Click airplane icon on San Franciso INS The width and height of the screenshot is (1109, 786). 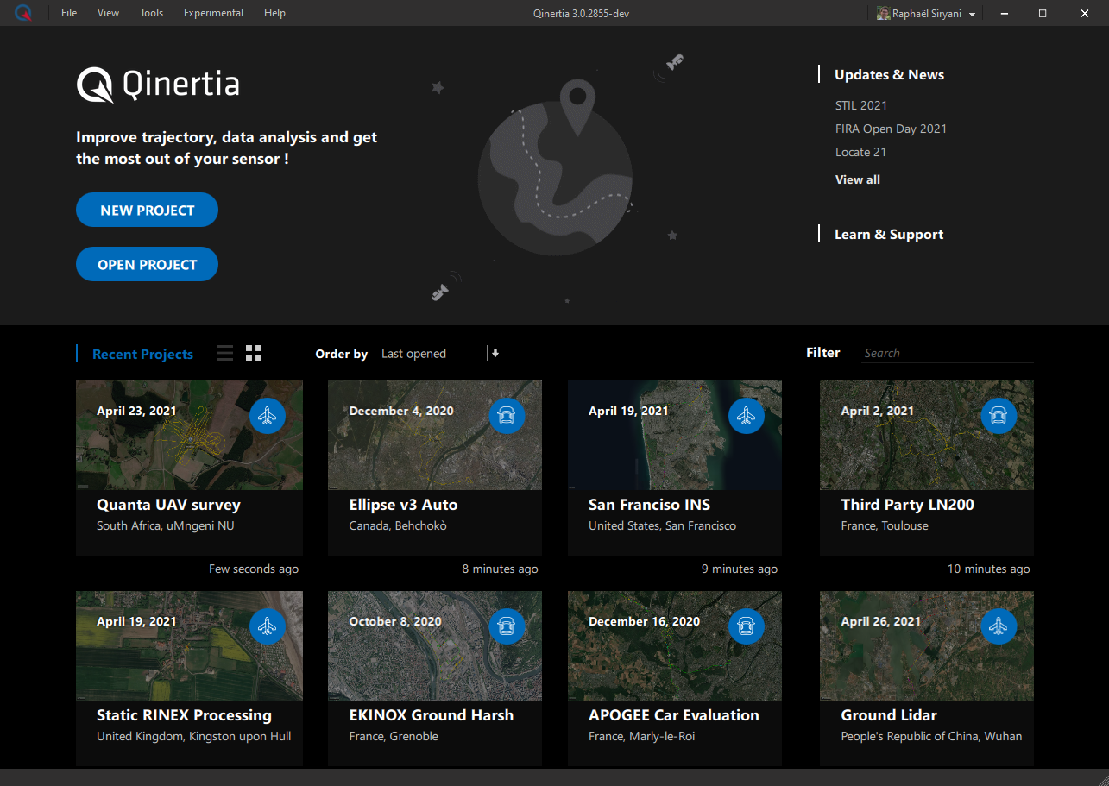click(747, 417)
